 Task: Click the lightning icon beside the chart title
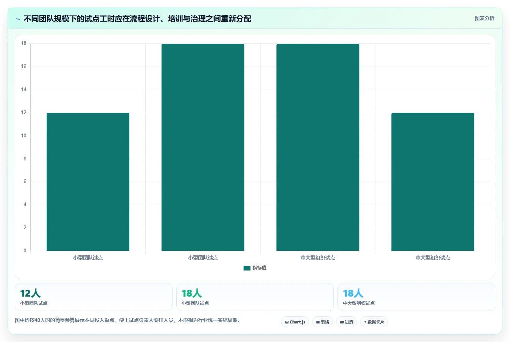click(x=18, y=19)
